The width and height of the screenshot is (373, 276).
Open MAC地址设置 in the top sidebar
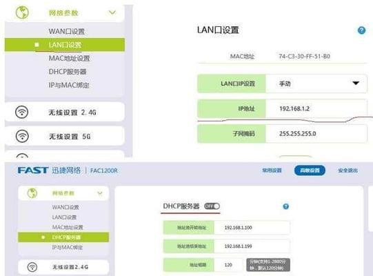tap(69, 58)
